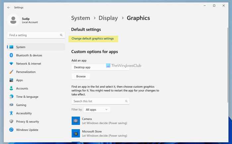Click Gaming label in sidebar
The height and width of the screenshot is (144, 232).
click(x=21, y=105)
